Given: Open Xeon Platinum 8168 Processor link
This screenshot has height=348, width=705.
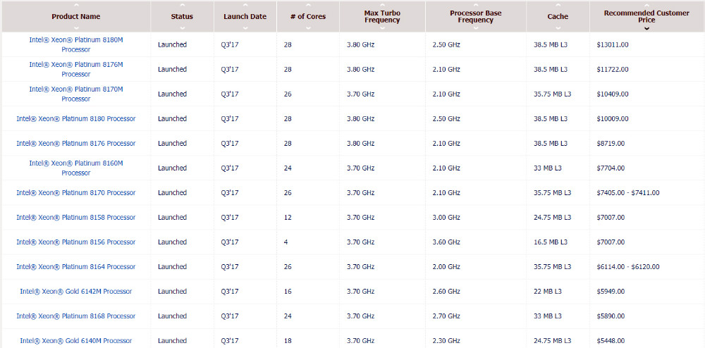Looking at the screenshot, I should (x=76, y=316).
